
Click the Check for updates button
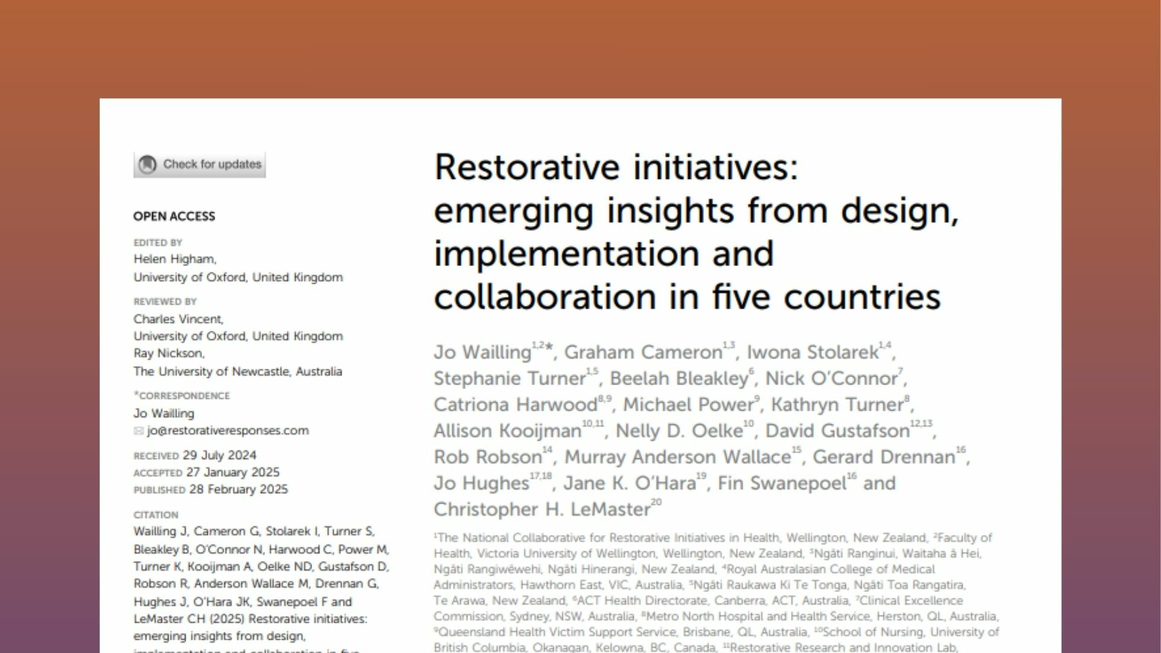point(200,164)
